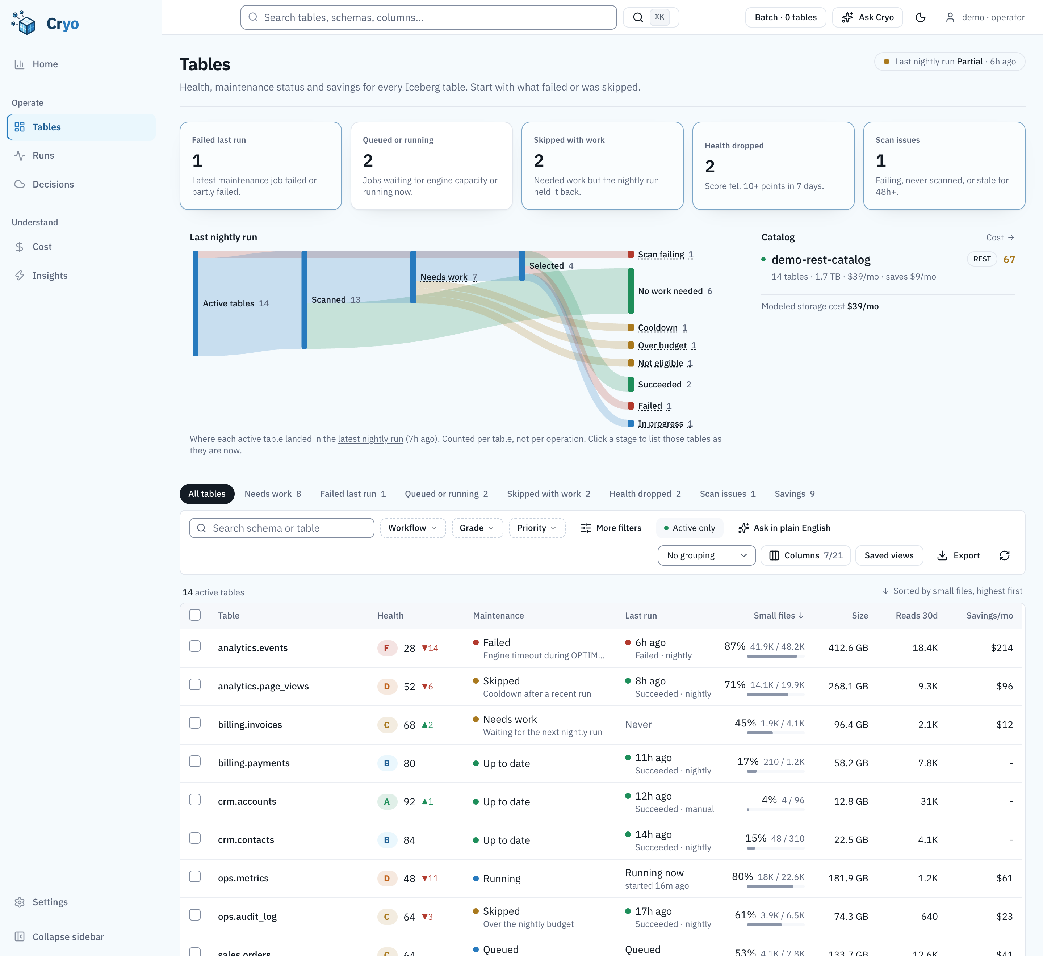Screen dimensions: 1043x956
Task: Collapse the sidebar
Action: point(58,937)
